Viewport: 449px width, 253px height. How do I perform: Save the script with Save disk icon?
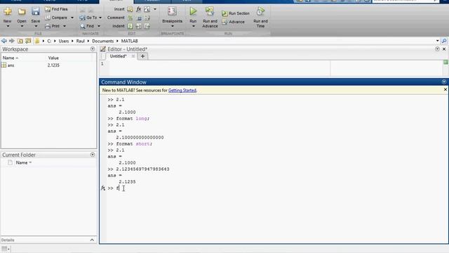36,12
